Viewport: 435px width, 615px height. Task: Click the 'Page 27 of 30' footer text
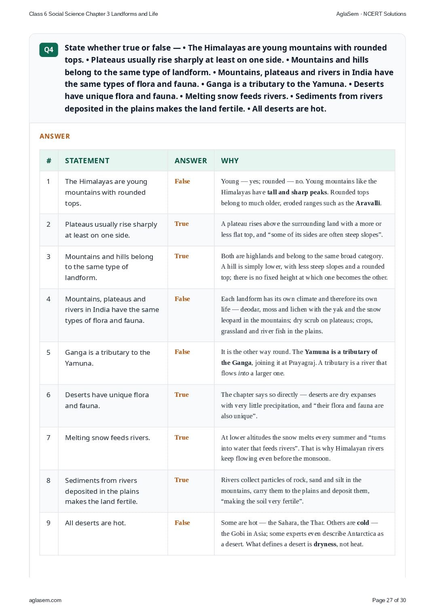pyautogui.click(x=389, y=600)
